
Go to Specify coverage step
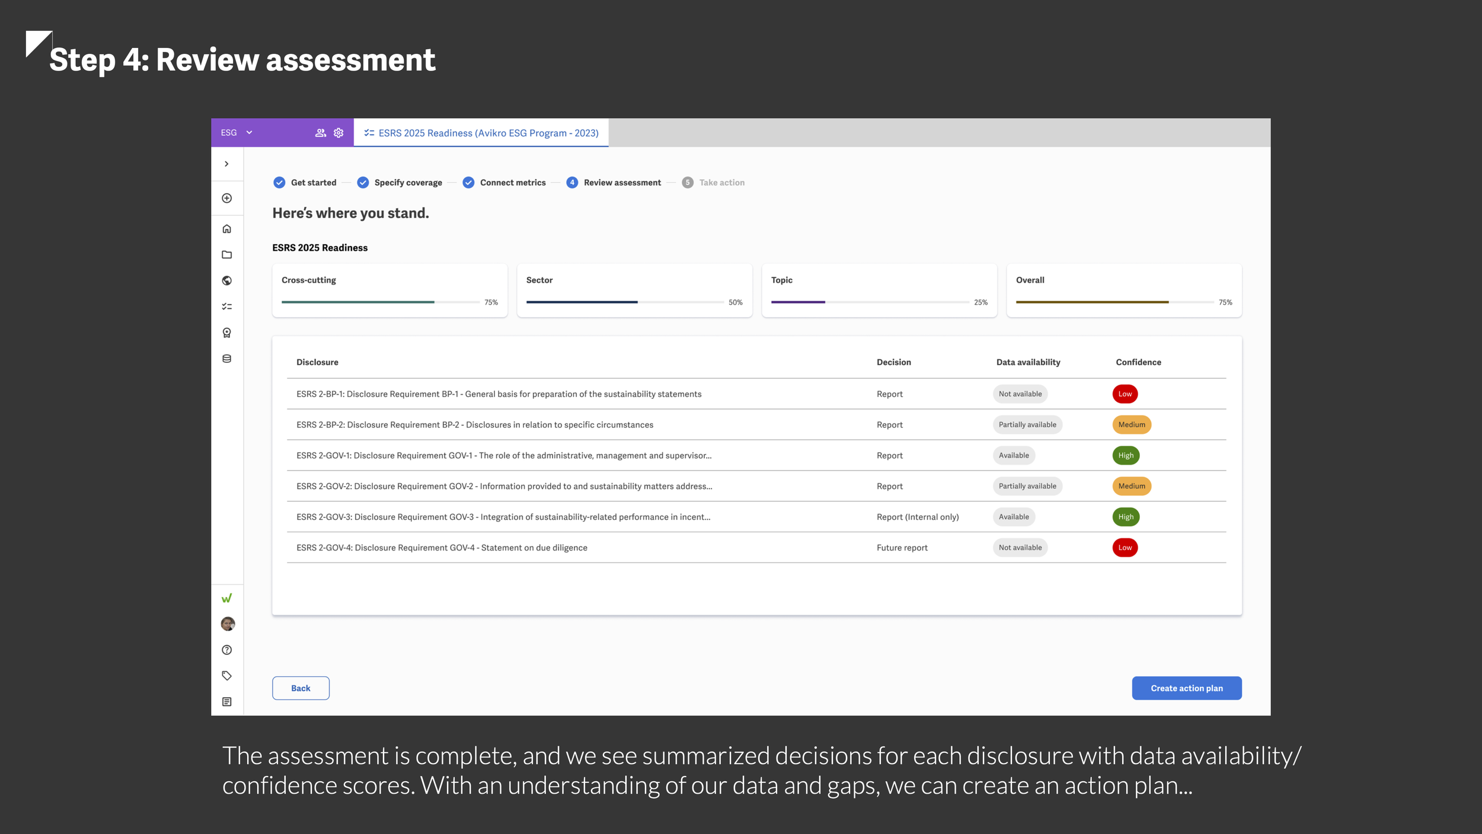(x=400, y=183)
